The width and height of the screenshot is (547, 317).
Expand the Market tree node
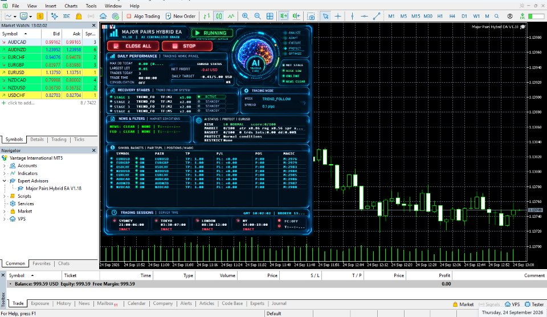coord(4,212)
